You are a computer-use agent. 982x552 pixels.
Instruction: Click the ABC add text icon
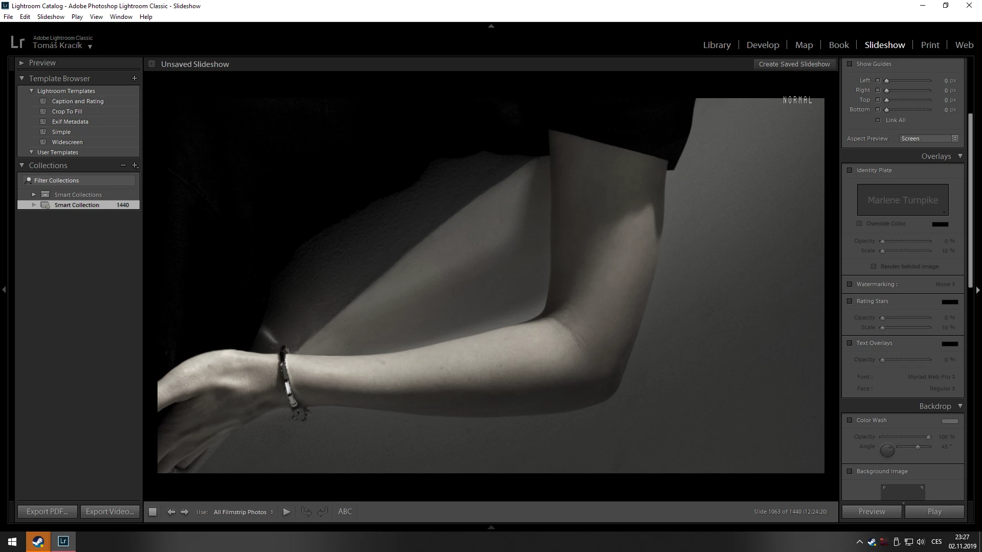345,512
